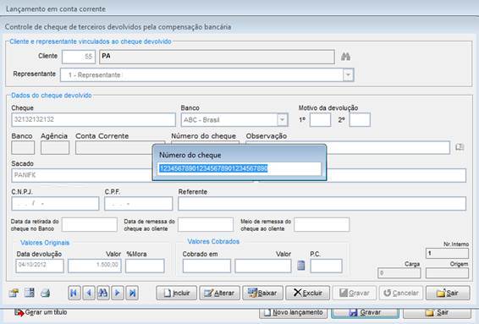
Task: Click the binoculars search navigation button
Action: (103, 294)
